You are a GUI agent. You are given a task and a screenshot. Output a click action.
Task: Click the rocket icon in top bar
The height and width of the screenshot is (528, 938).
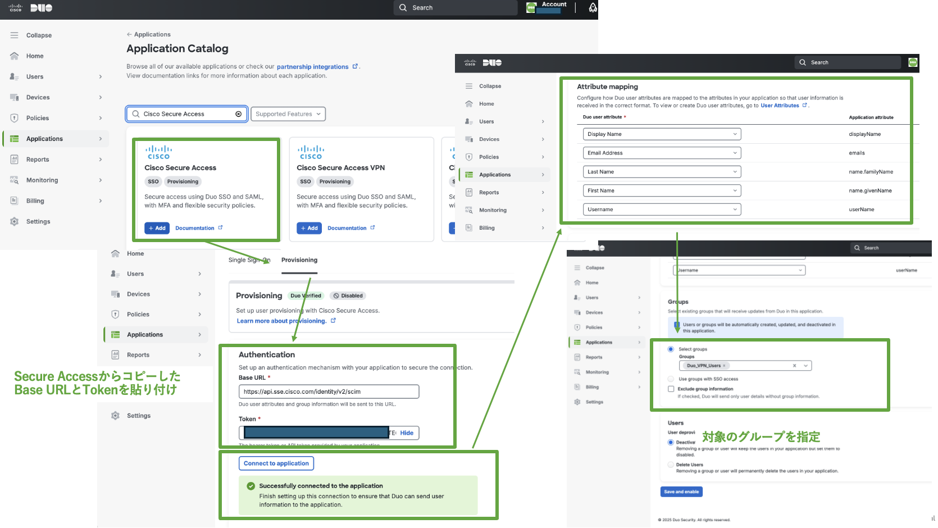pyautogui.click(x=593, y=8)
